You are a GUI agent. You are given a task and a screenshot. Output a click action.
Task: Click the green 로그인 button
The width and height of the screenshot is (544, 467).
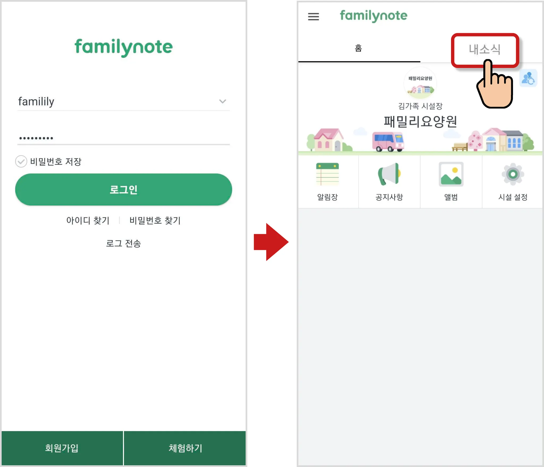124,189
